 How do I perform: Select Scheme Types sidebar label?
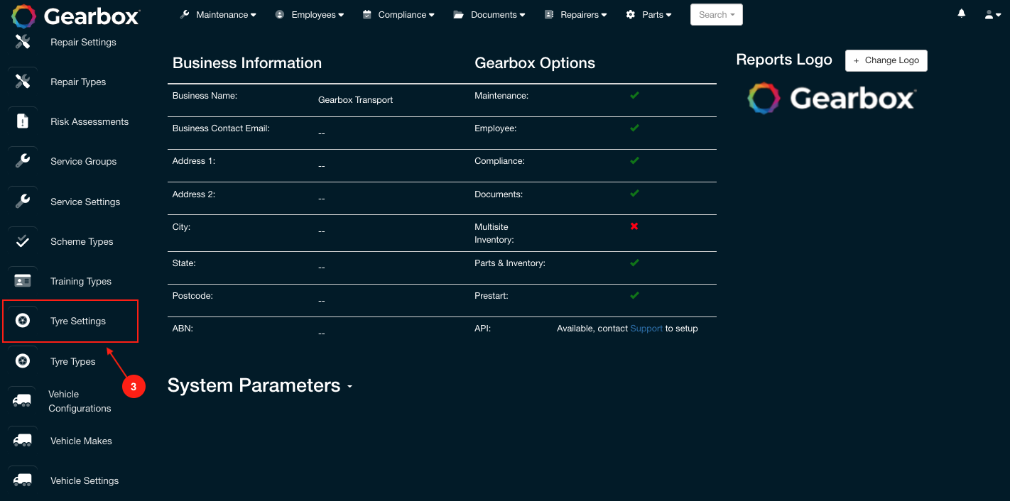82,241
